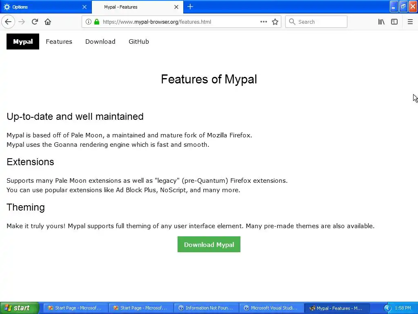418x314 pixels.
Task: Open Information Not Found taskbar window
Action: [x=206, y=308]
